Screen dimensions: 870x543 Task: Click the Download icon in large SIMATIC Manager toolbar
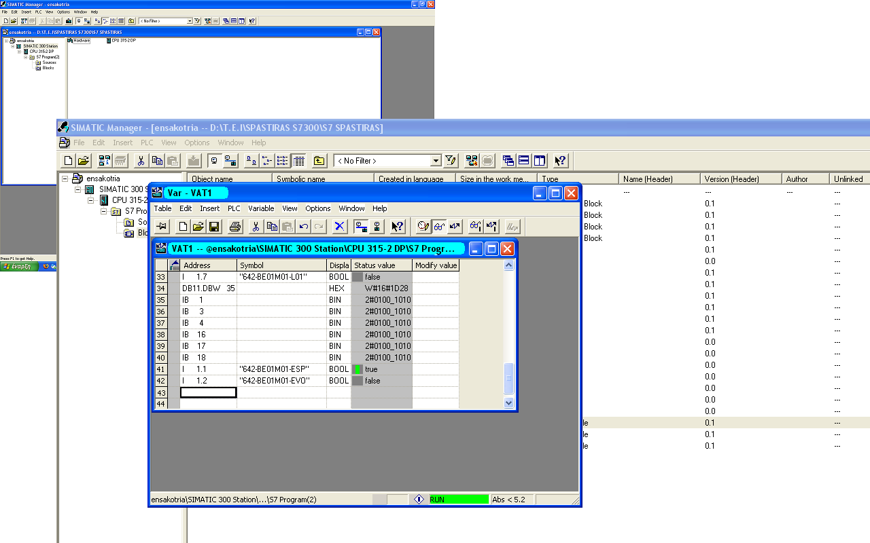194,161
